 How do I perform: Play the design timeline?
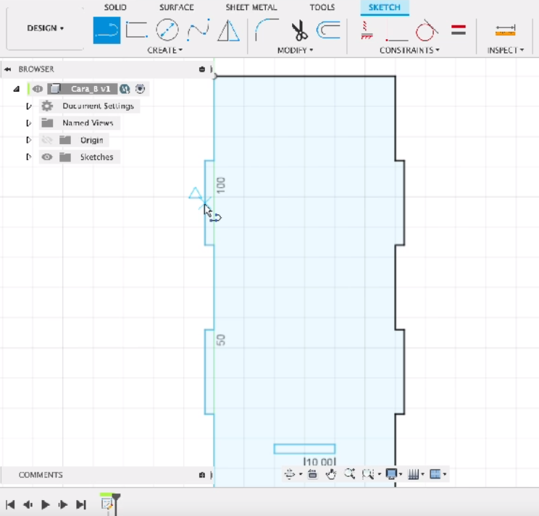(45, 504)
